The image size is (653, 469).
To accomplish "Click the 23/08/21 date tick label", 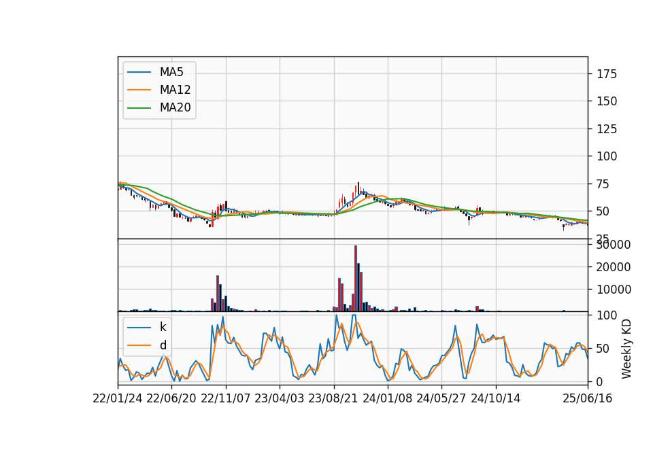I will 333,398.
